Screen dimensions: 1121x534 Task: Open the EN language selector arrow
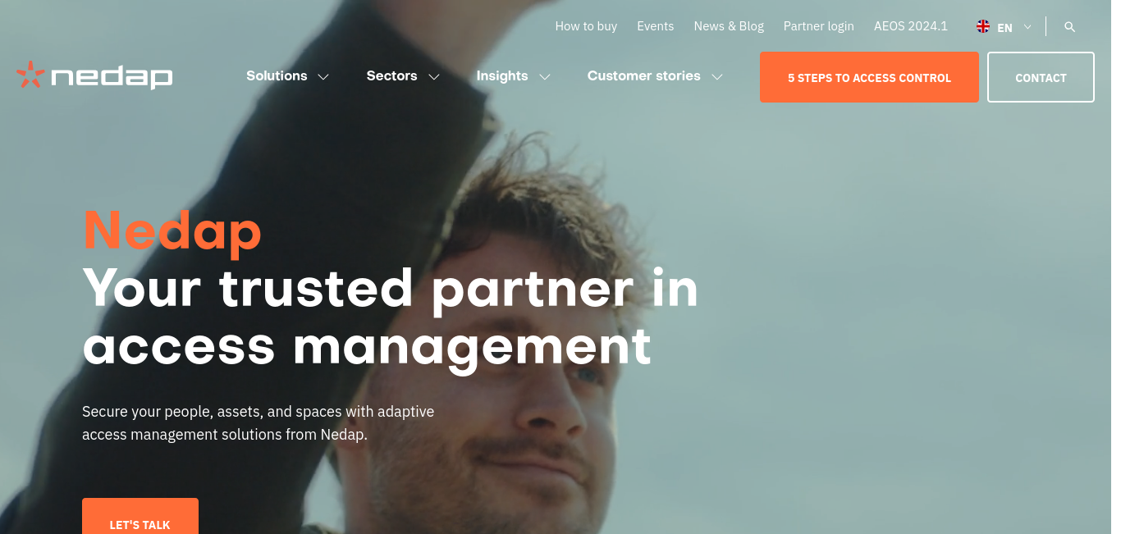(x=1027, y=27)
